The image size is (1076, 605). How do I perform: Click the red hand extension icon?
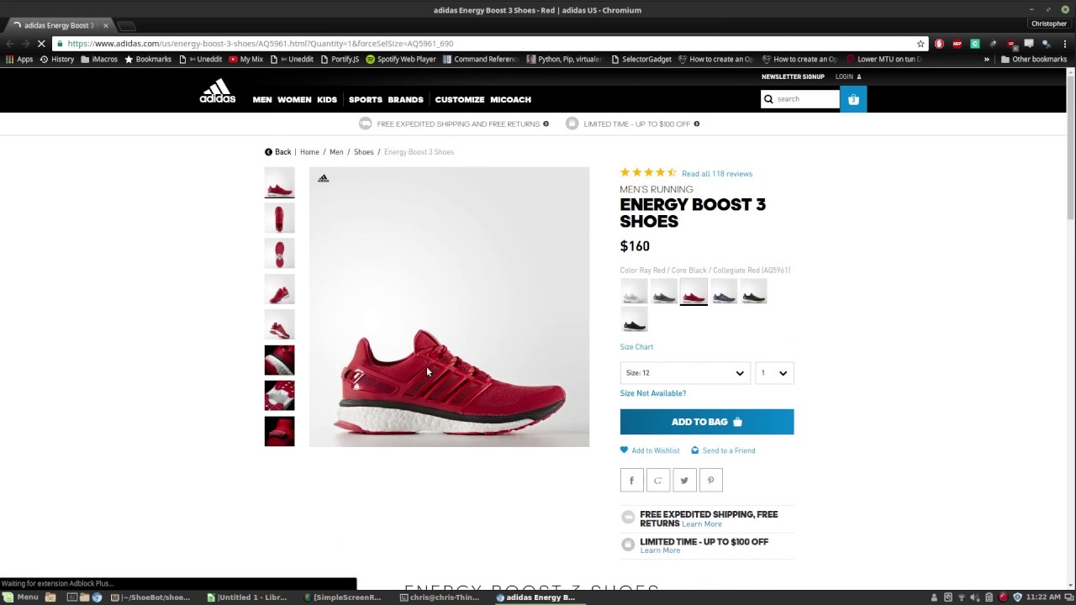[x=939, y=44]
